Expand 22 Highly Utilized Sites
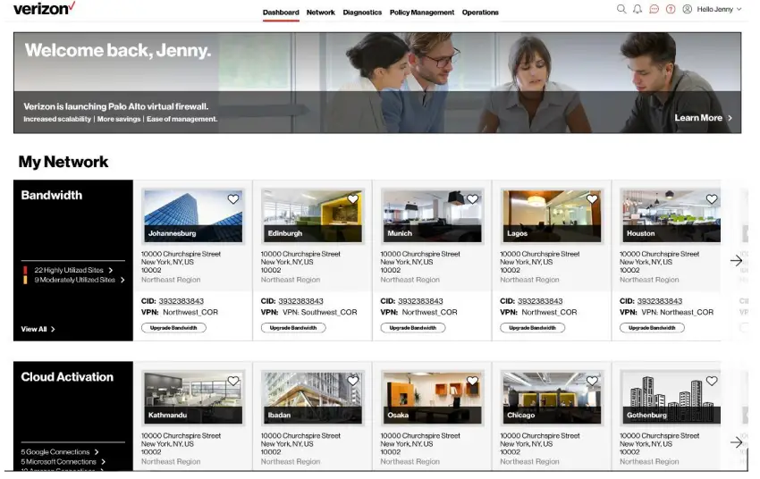This screenshot has height=479, width=760. tap(72, 270)
